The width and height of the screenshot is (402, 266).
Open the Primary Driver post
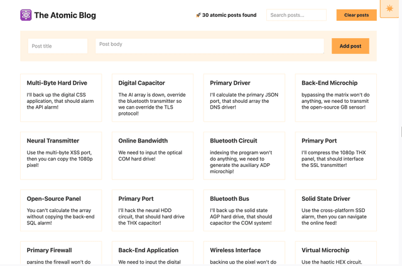click(244, 97)
